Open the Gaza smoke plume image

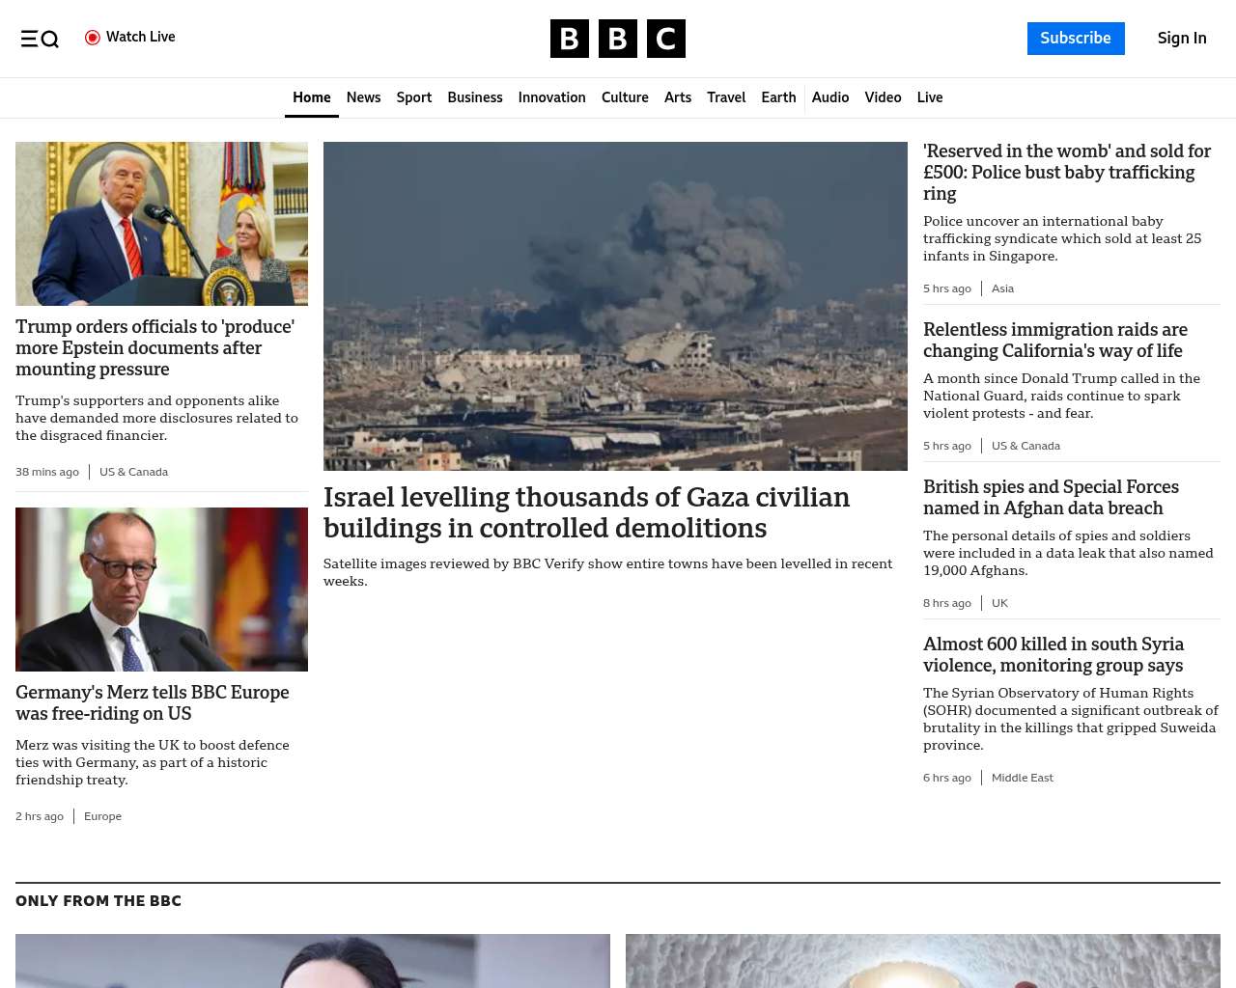pyautogui.click(x=615, y=306)
